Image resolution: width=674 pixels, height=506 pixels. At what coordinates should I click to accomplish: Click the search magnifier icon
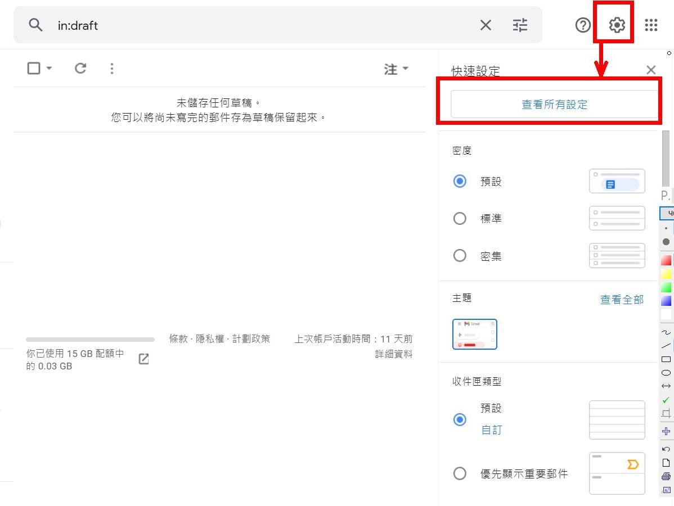(x=35, y=25)
